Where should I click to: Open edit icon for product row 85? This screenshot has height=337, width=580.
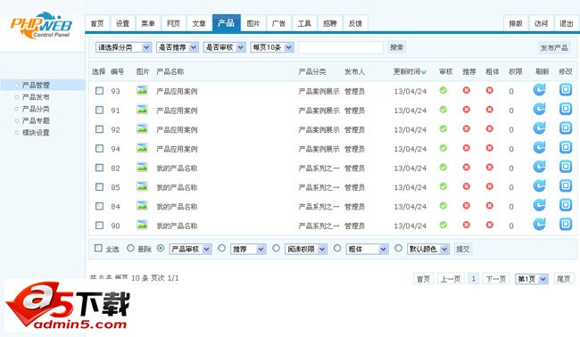click(x=566, y=185)
